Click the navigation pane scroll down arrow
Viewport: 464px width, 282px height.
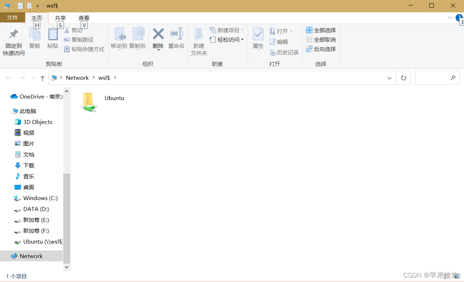(x=66, y=267)
